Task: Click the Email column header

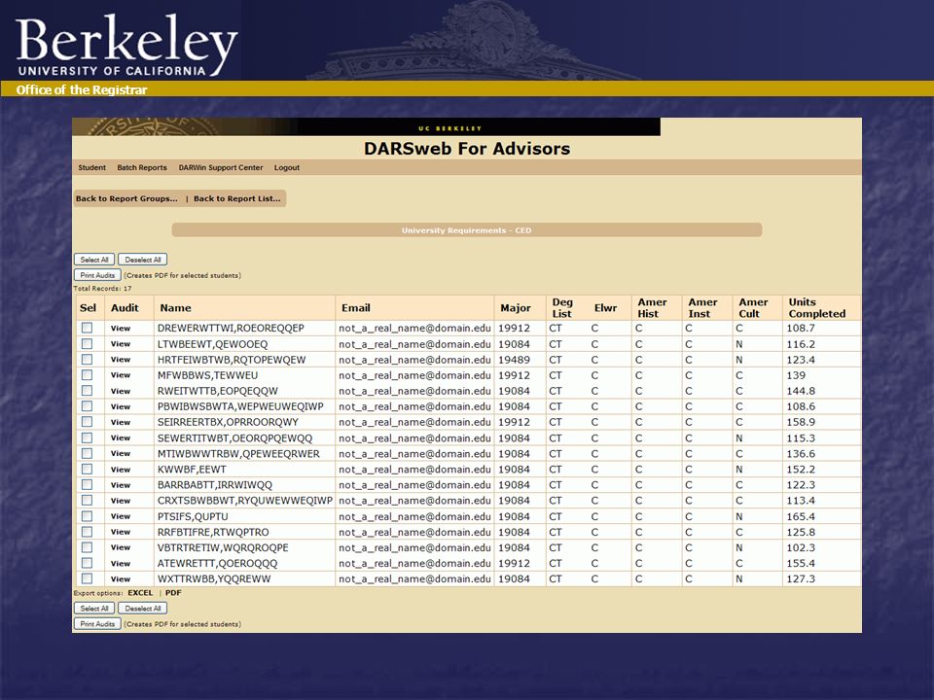Action: click(x=356, y=308)
